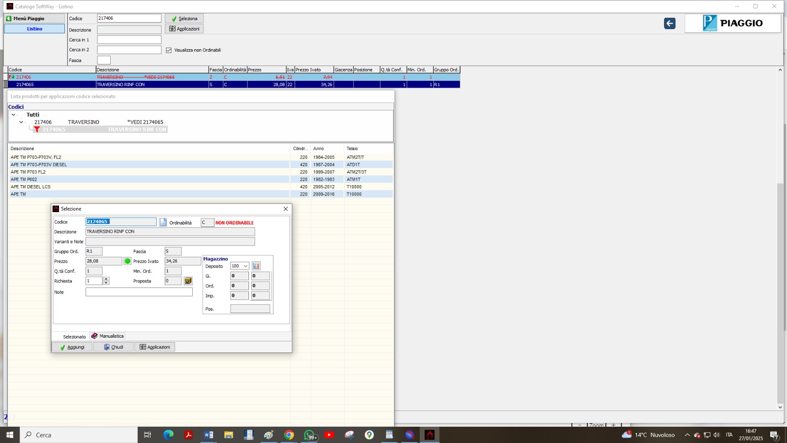Click the green circle next to Prezzo
787x443 pixels.
pyautogui.click(x=127, y=261)
